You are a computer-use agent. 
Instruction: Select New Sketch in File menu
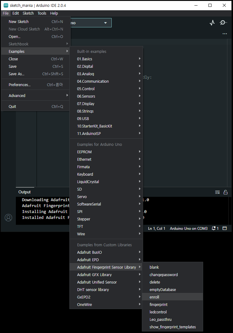tap(35, 22)
